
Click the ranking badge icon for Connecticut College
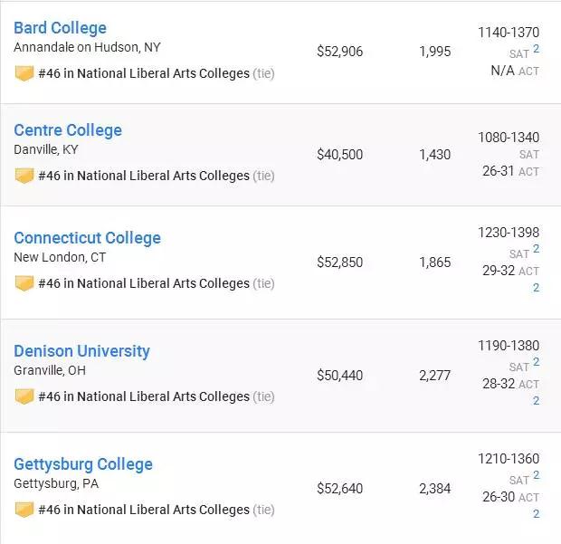[x=24, y=283]
